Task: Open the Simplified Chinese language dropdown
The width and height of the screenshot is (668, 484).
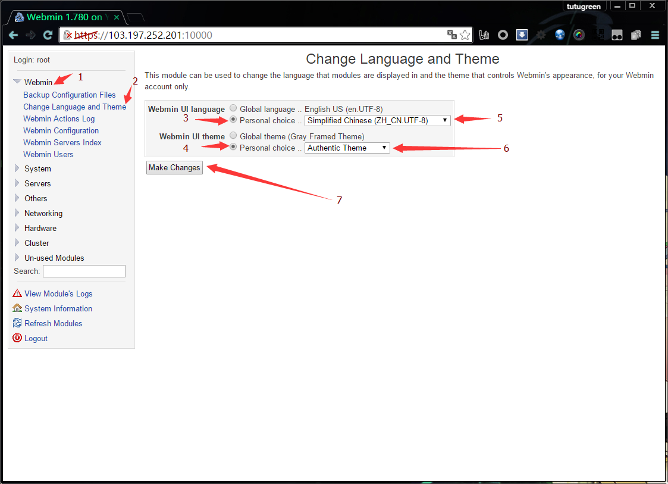Action: (x=378, y=121)
